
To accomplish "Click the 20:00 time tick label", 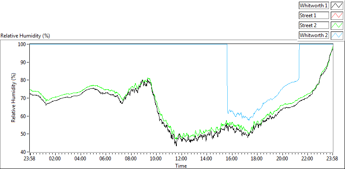I will tap(282, 159).
